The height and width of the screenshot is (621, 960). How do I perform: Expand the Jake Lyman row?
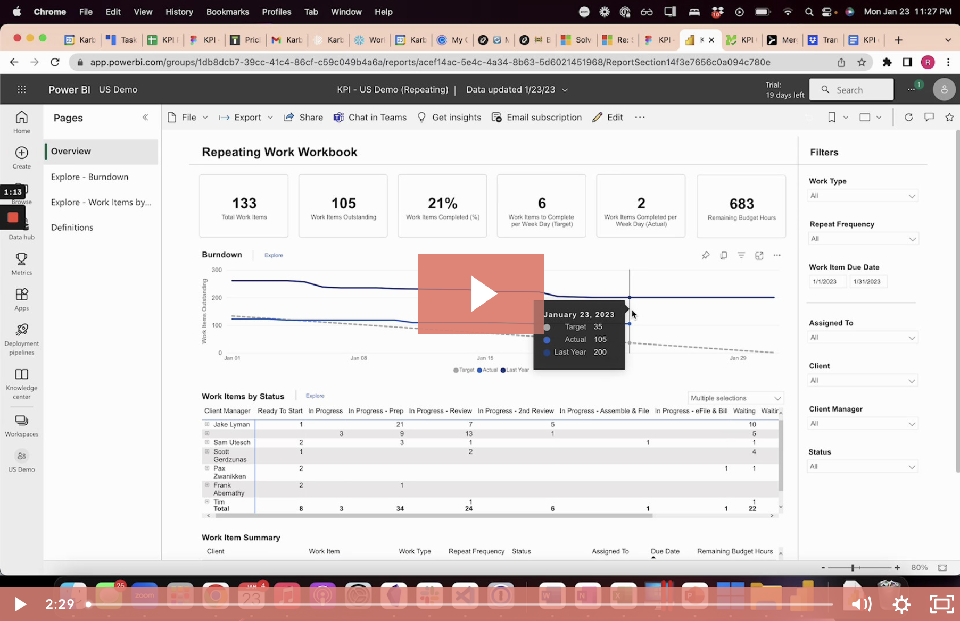[207, 424]
